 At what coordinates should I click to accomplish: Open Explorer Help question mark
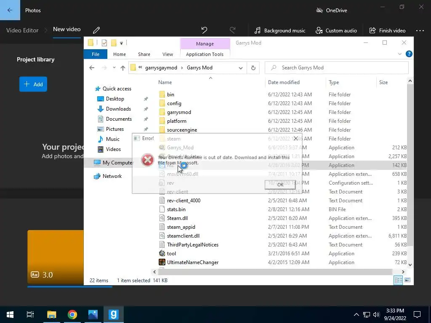coord(409,54)
